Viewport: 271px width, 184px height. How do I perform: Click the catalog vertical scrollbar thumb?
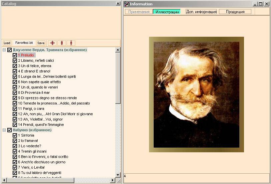click(118, 78)
